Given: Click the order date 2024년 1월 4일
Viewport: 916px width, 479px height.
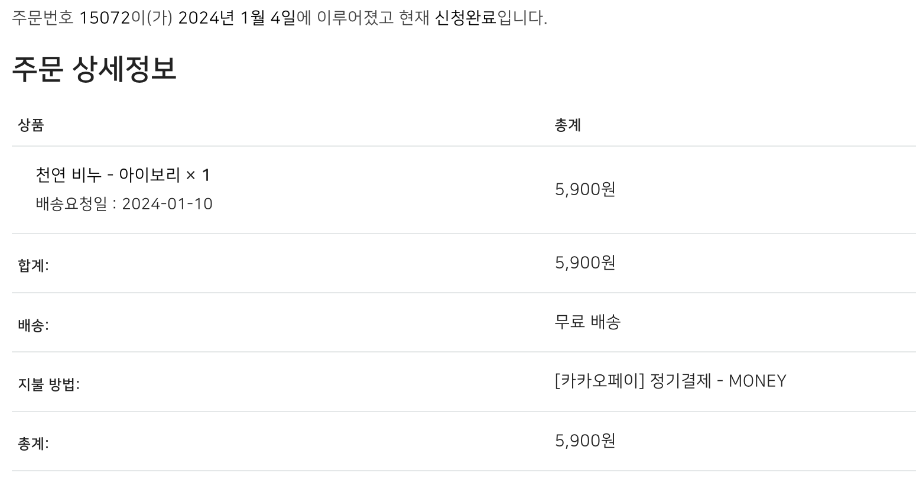Looking at the screenshot, I should (x=236, y=18).
